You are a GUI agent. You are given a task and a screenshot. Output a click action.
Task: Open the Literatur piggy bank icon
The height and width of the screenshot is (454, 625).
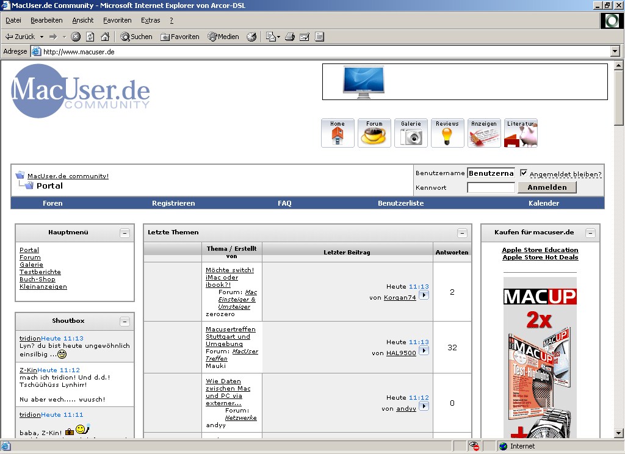(x=521, y=133)
